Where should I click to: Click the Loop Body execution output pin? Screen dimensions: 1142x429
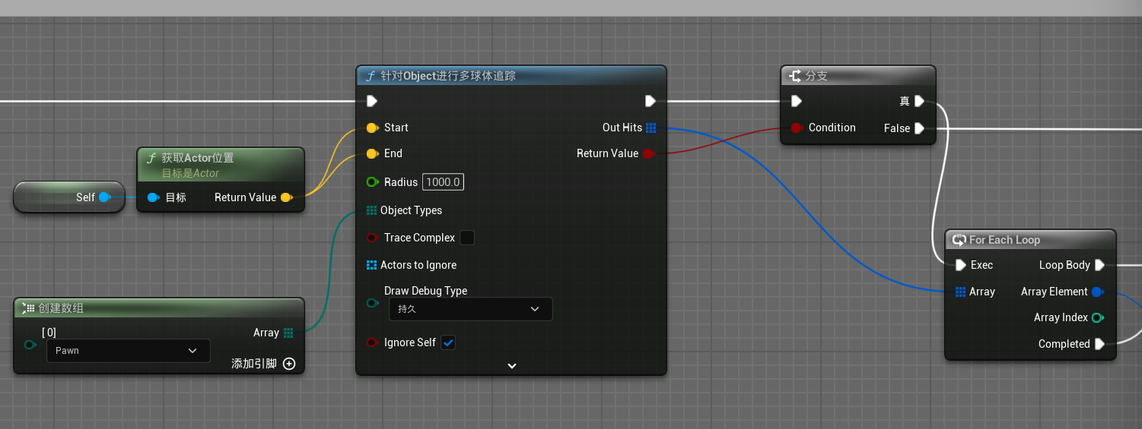[1099, 265]
